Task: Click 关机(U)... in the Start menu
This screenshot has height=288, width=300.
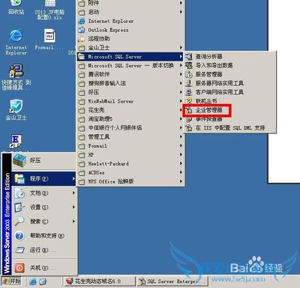Action: point(44,268)
